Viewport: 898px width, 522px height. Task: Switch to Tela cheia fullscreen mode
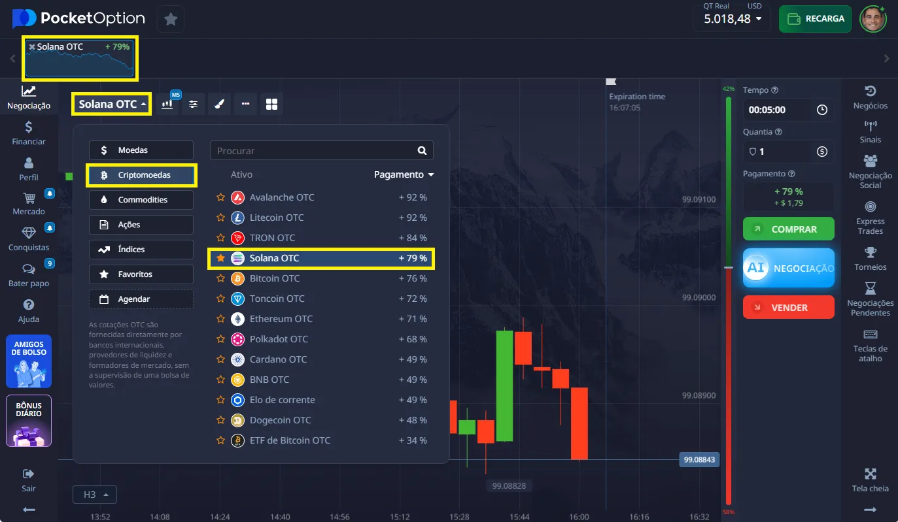coord(871,480)
